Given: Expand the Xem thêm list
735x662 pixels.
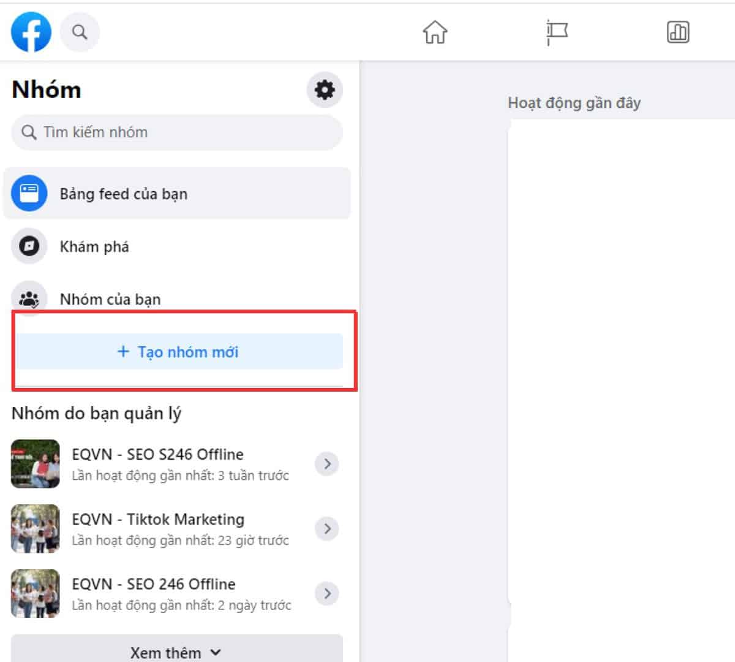Looking at the screenshot, I should pyautogui.click(x=176, y=652).
